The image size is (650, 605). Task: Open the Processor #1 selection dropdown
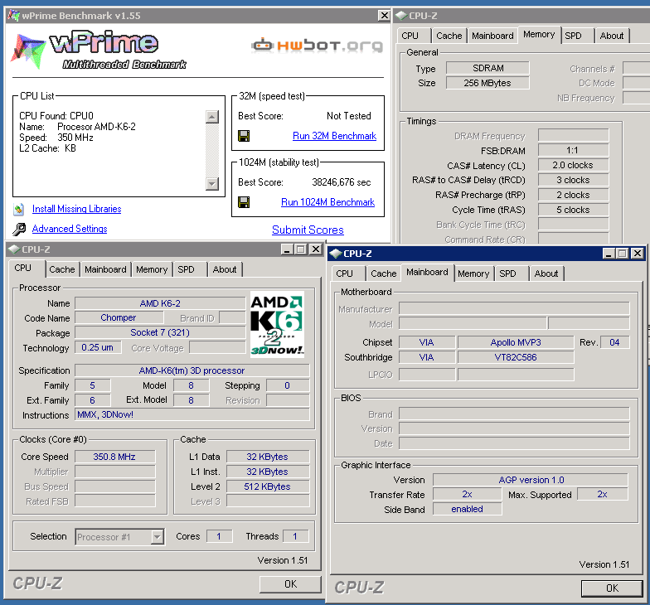click(x=157, y=537)
